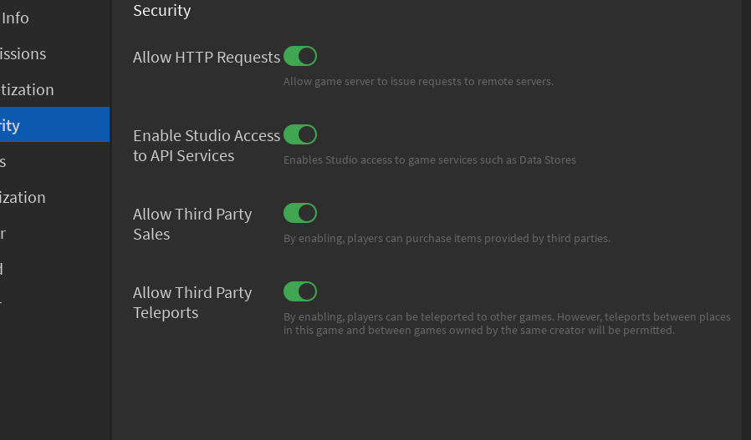Viewport: 751px width, 440px height.
Task: Turn off Allow Third Party Sales
Action: [300, 213]
